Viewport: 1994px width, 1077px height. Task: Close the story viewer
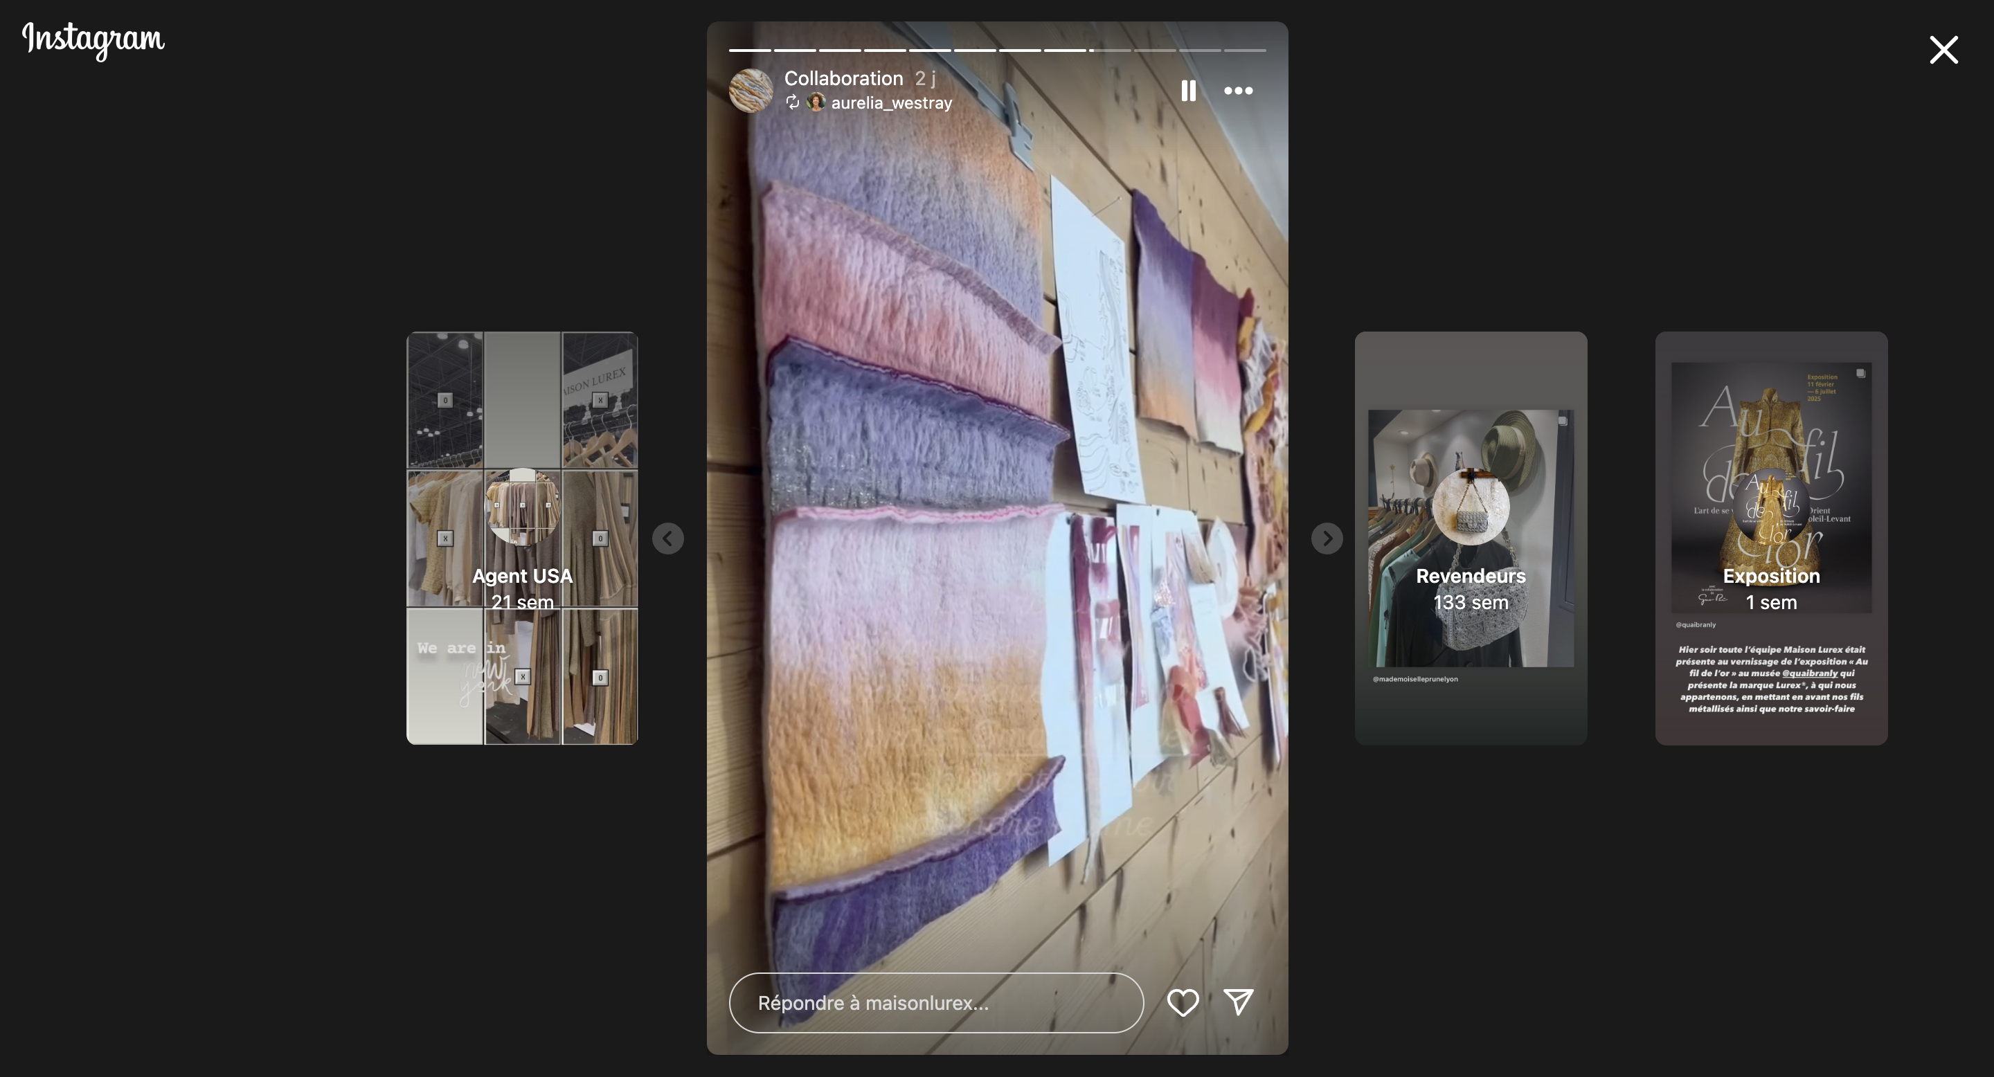1943,51
